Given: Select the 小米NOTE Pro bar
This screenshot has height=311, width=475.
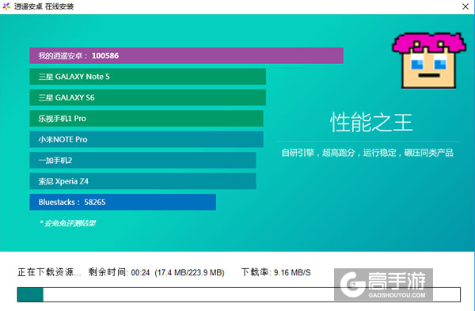Looking at the screenshot, I should (146, 139).
